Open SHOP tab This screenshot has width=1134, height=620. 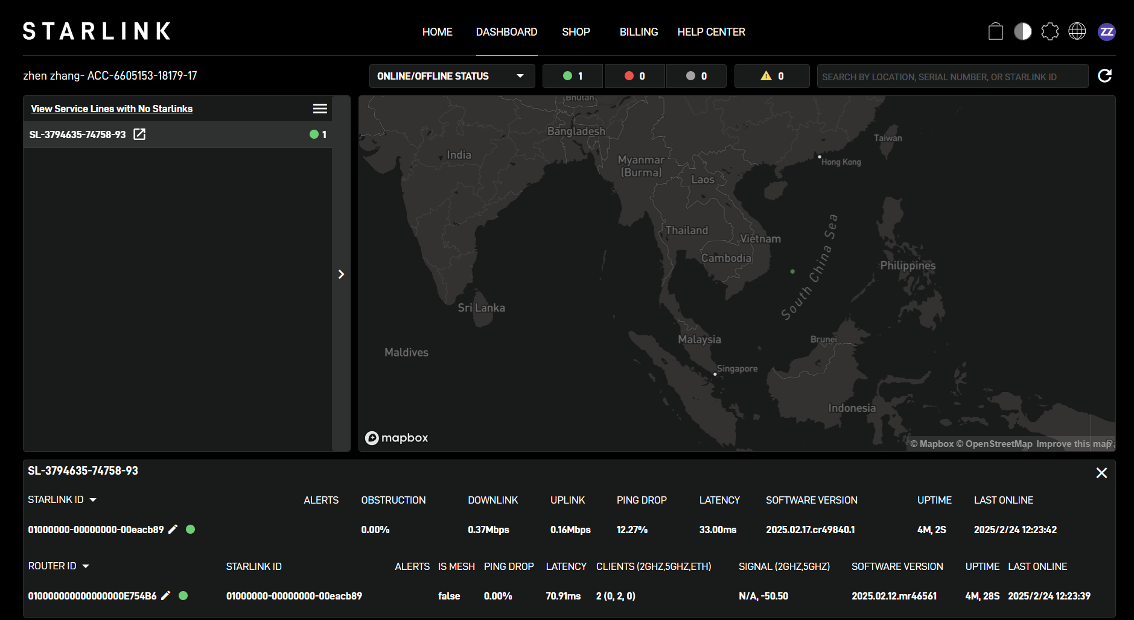pyautogui.click(x=576, y=32)
